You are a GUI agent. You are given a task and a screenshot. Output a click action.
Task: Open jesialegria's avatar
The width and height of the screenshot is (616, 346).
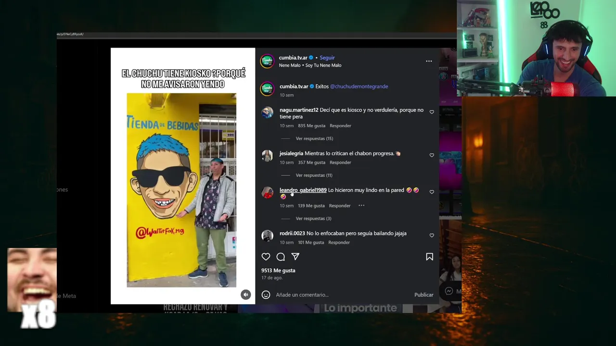267,156
